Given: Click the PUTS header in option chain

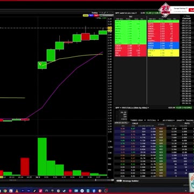Looking at the screenshot, I should coord(187,123).
